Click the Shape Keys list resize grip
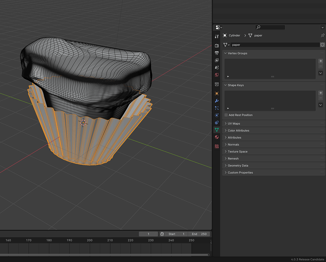Image resolution: width=326 pixels, height=262 pixels. 273,109
